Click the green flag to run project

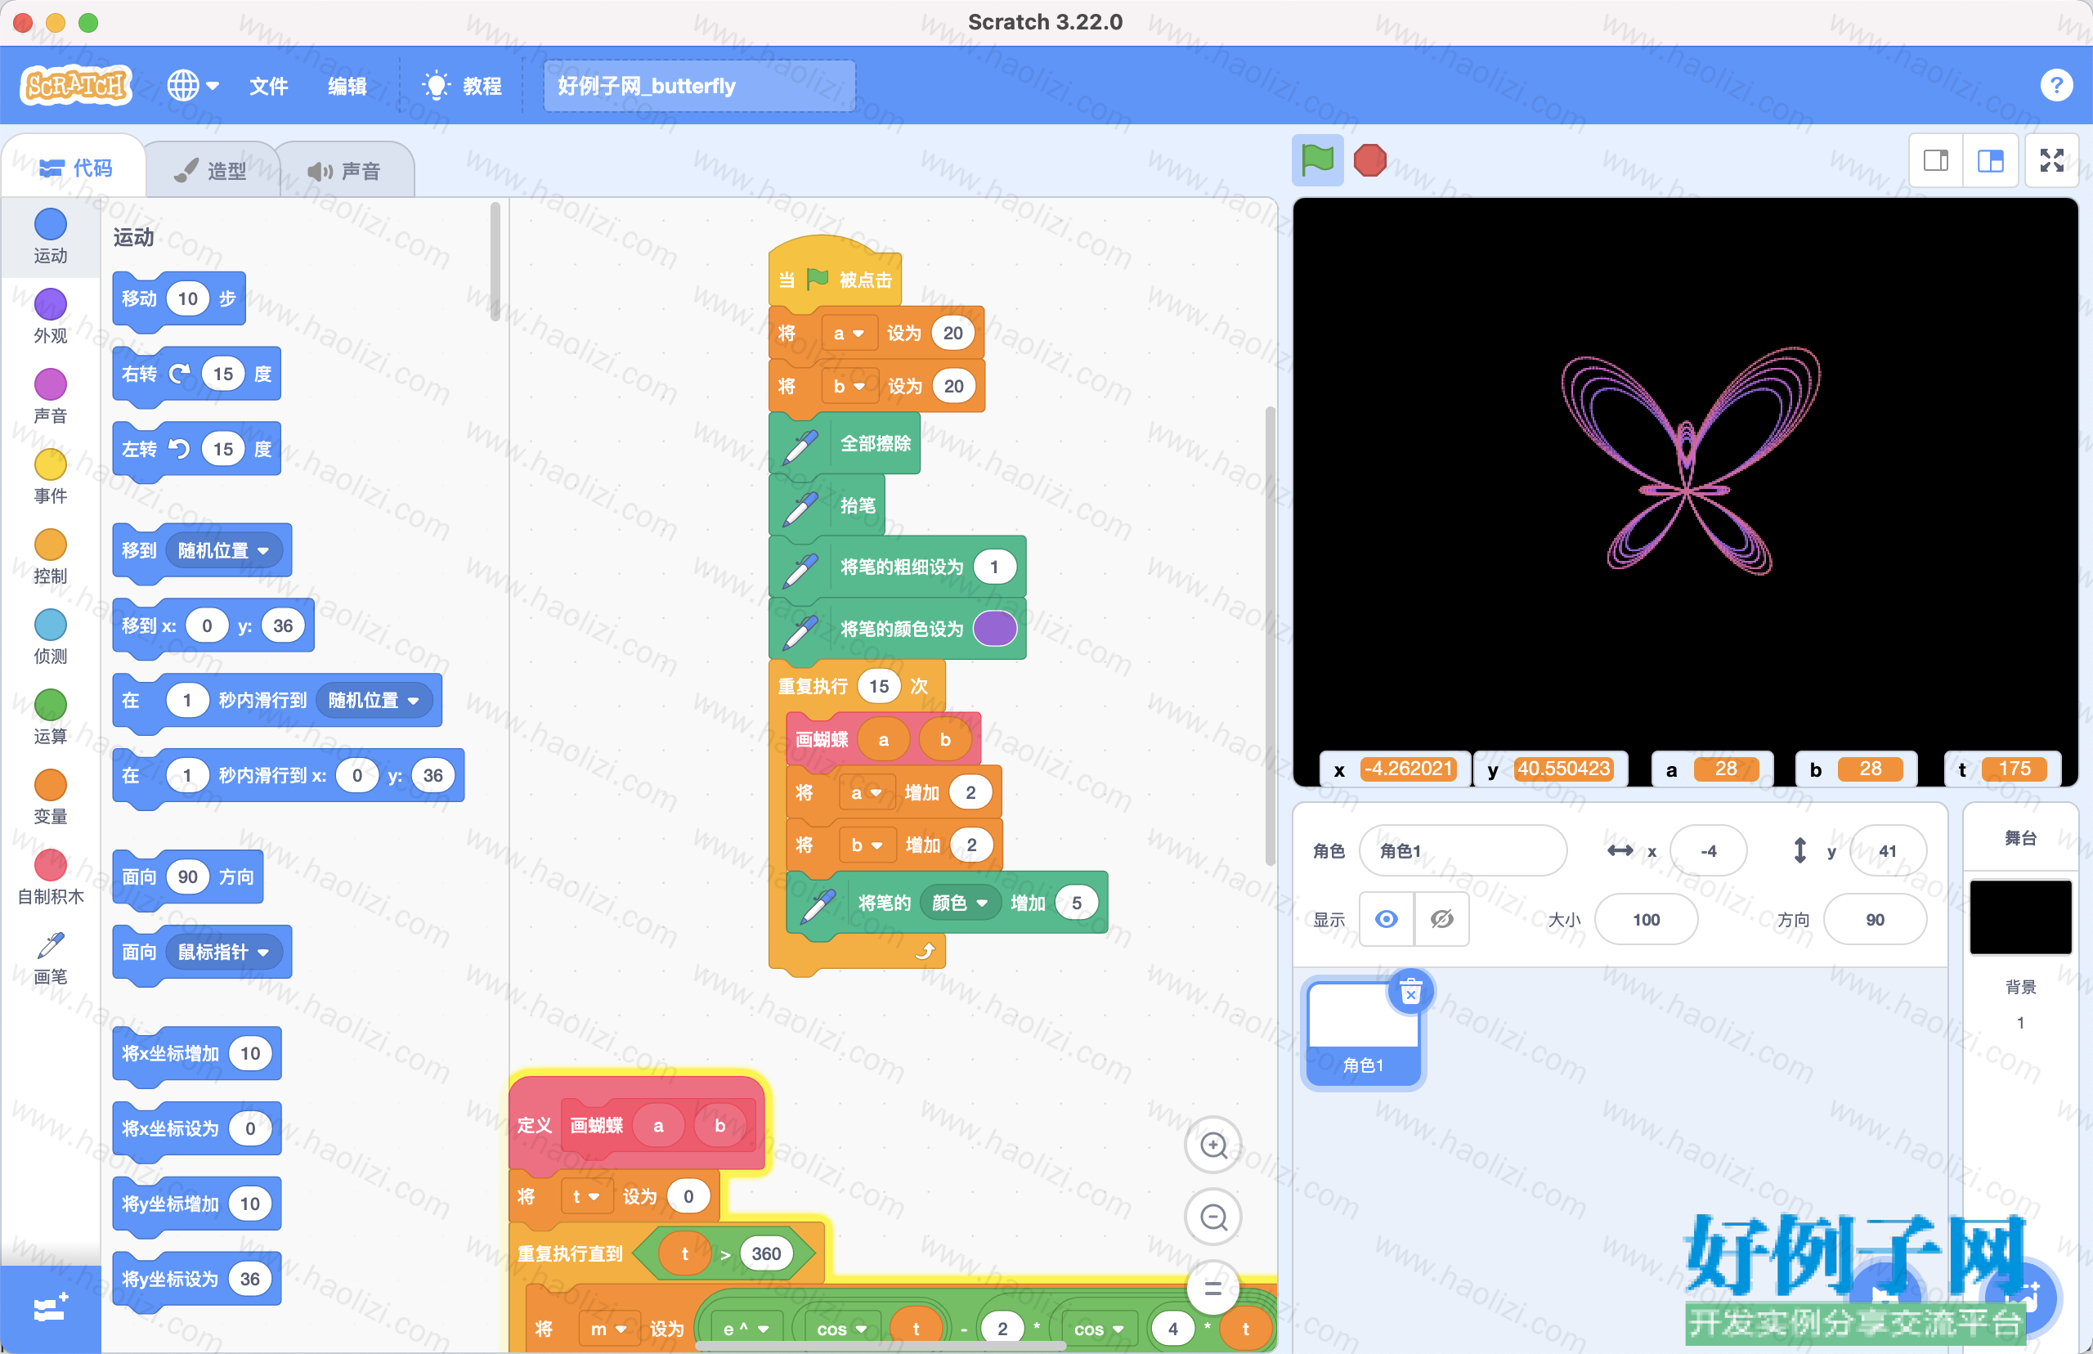(x=1317, y=160)
